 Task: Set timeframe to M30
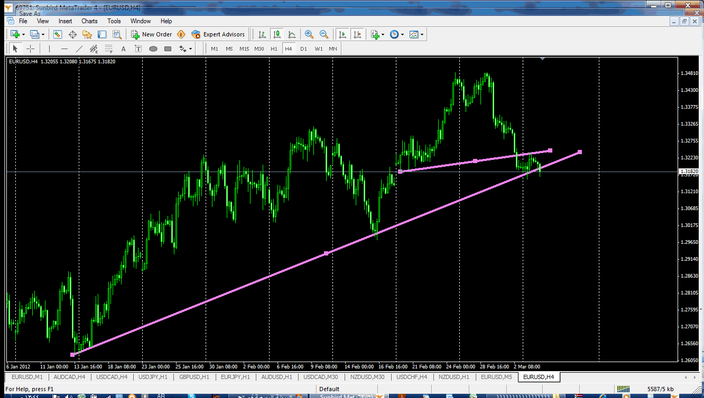point(259,49)
